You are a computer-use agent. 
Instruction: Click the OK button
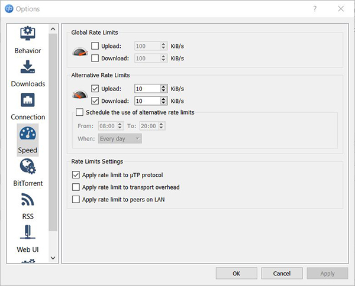coord(236,274)
